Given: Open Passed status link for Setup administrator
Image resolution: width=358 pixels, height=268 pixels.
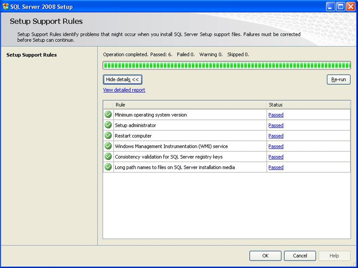Looking at the screenshot, I should (276, 125).
